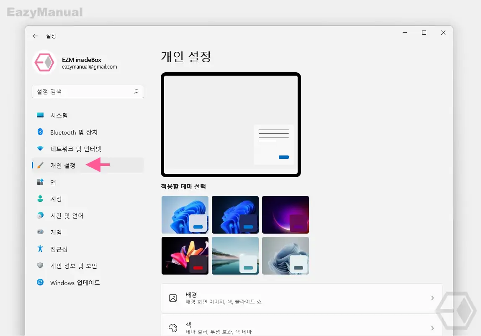
Task: Click the 접근성 accessibility figure icon
Action: 40,249
